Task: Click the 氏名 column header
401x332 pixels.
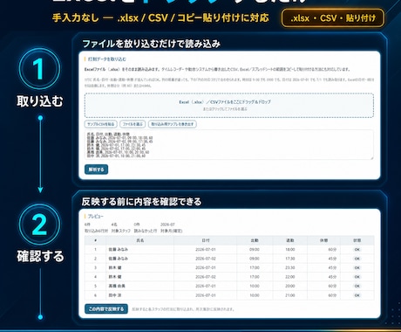Action: pyautogui.click(x=140, y=240)
